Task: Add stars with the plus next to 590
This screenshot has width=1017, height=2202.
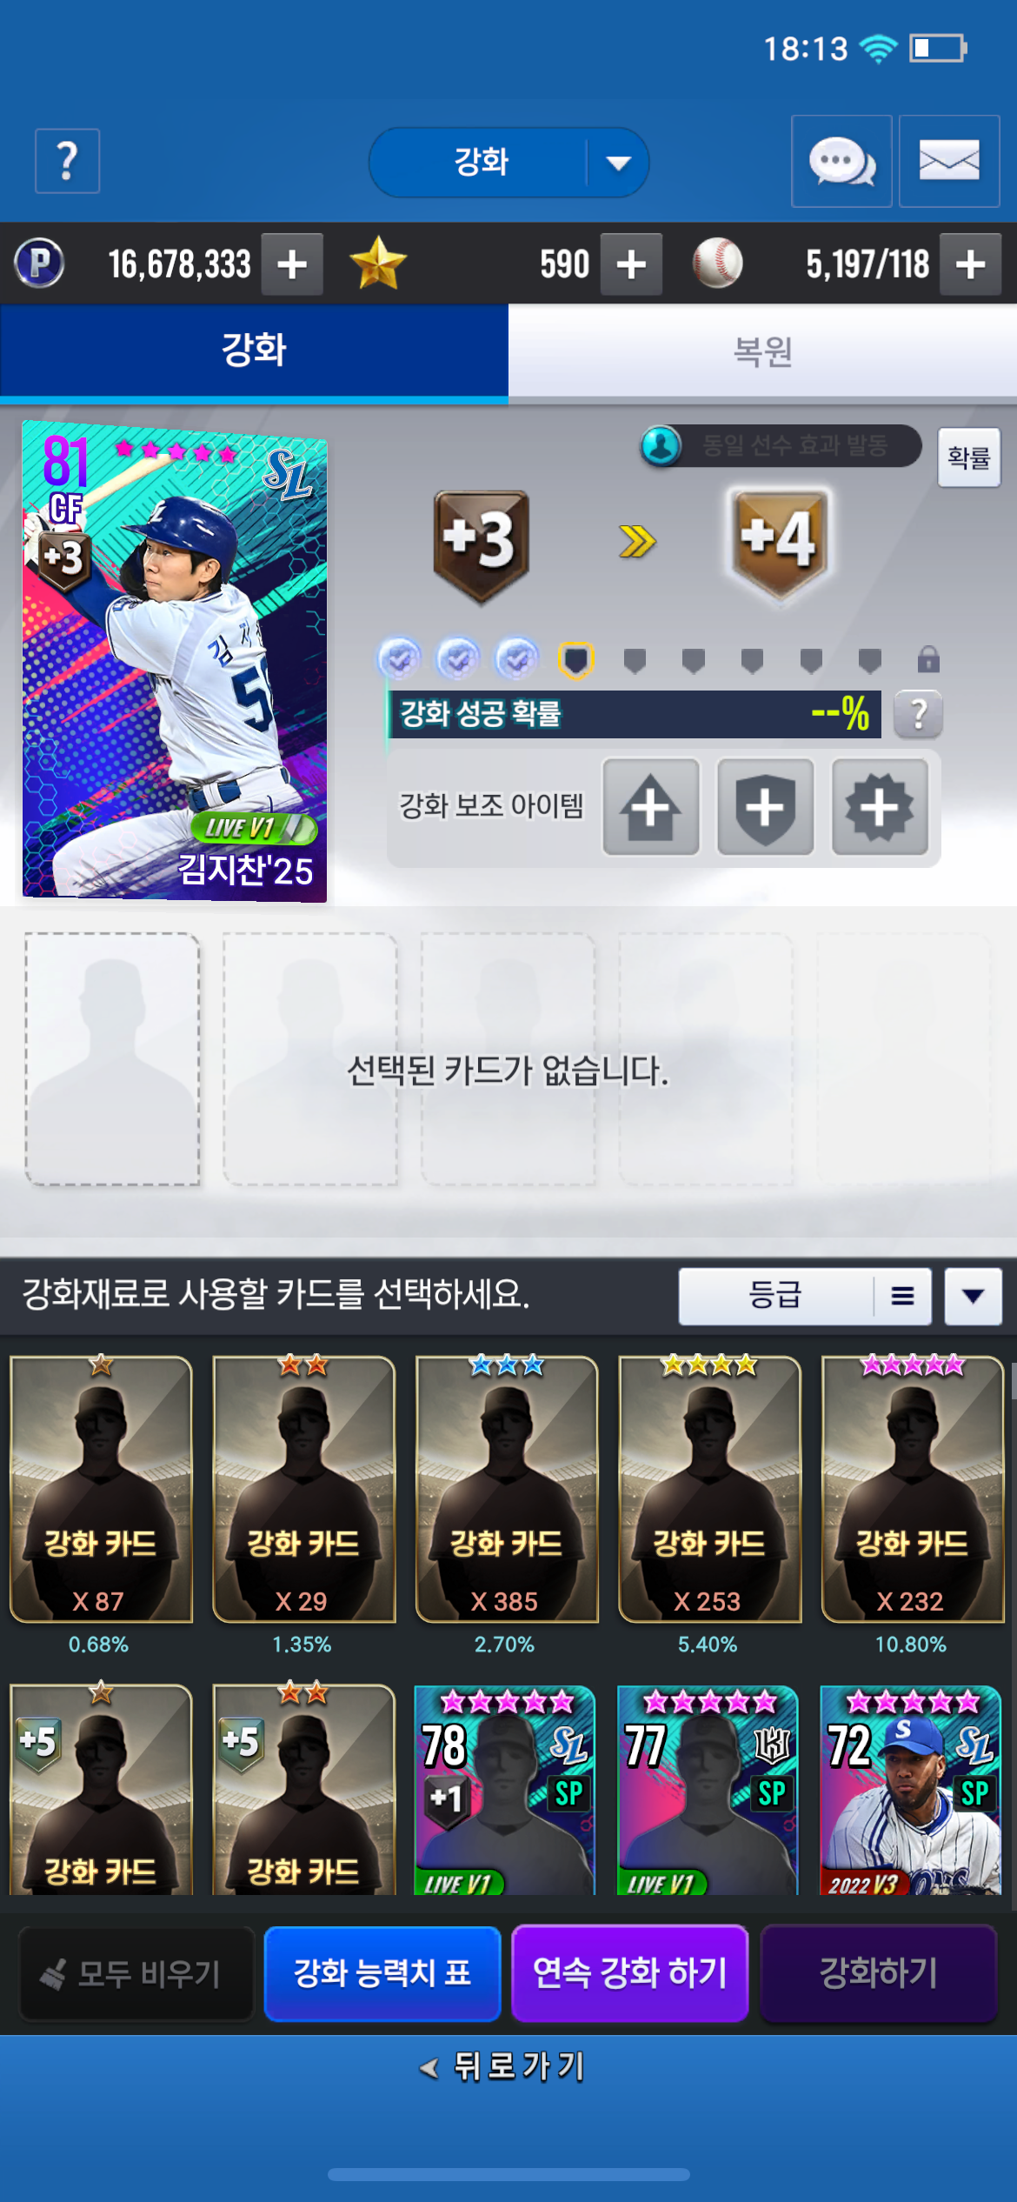Action: click(x=631, y=264)
